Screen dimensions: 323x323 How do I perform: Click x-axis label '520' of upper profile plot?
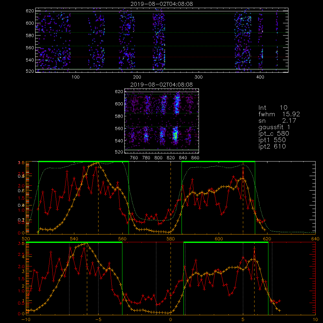pyautogui.click(x=26, y=239)
